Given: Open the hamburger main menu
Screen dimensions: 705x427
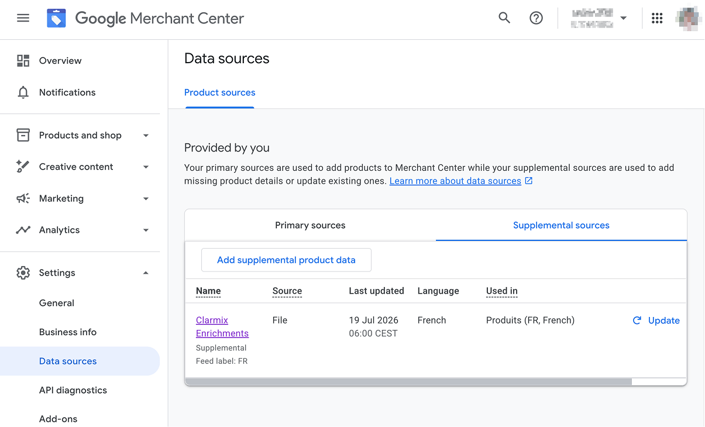Looking at the screenshot, I should [23, 18].
